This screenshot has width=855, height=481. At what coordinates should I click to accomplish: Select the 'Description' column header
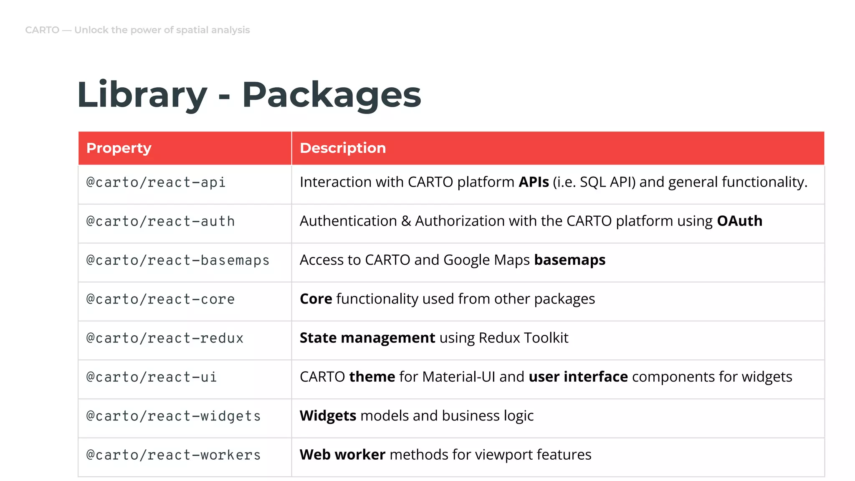[558, 148]
